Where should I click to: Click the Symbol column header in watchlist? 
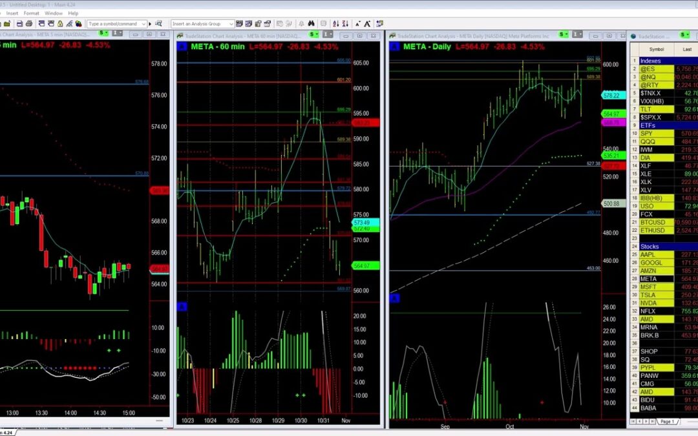(x=656, y=49)
